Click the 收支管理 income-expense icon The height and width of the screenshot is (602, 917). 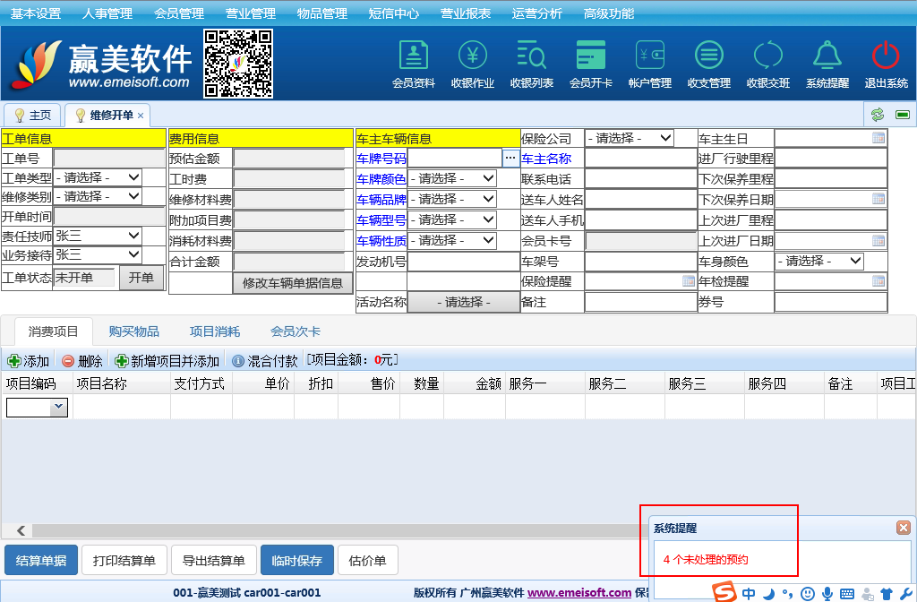pyautogui.click(x=708, y=56)
